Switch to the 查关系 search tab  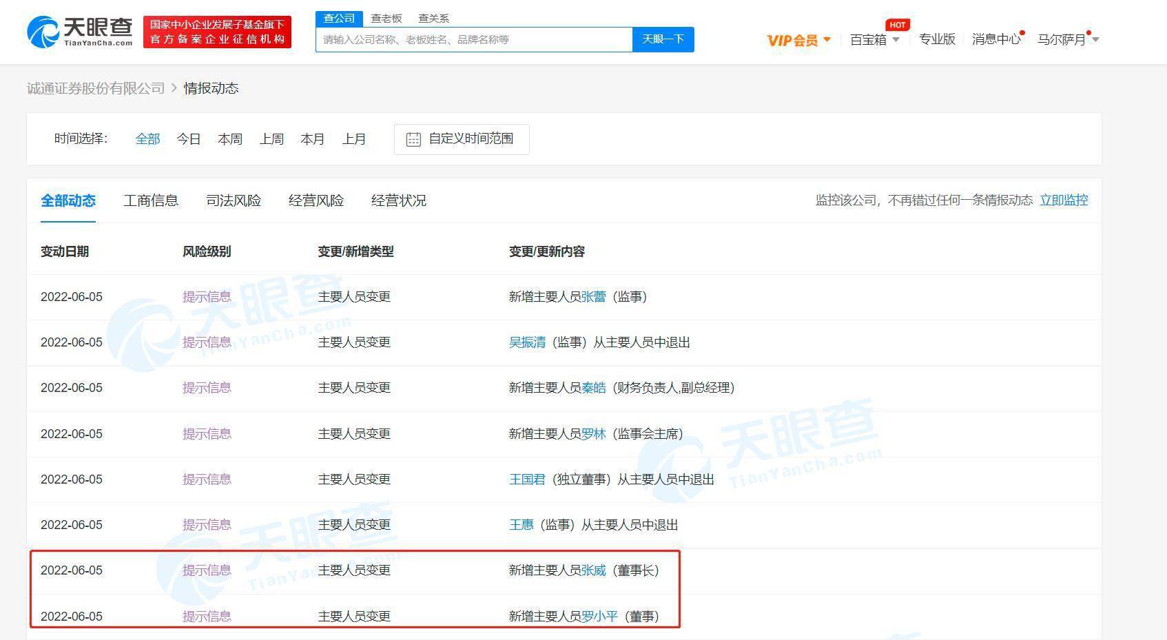coord(433,19)
